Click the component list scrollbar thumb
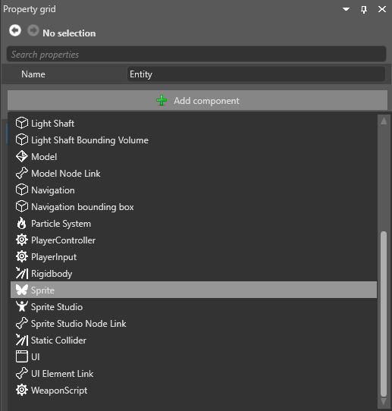Image resolution: width=392 pixels, height=411 pixels. coord(384,314)
